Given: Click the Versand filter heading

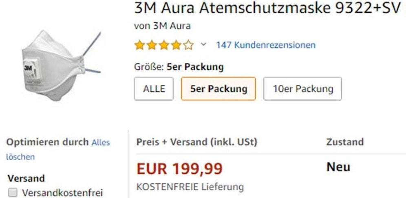Looking at the screenshot, I should point(26,178).
